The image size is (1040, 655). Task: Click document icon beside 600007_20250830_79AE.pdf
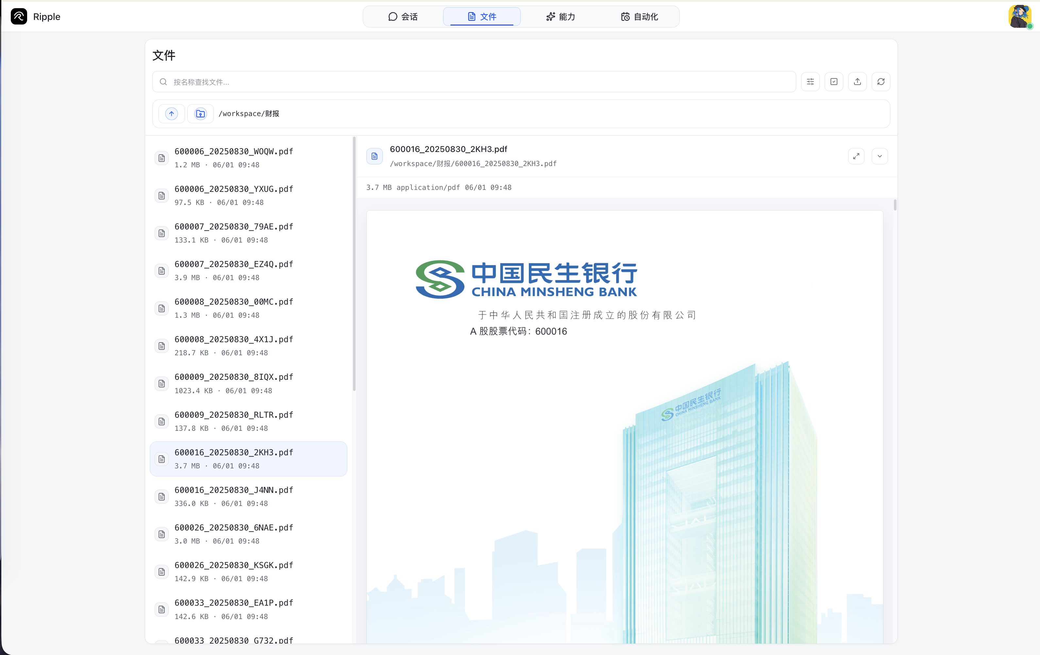[161, 233]
